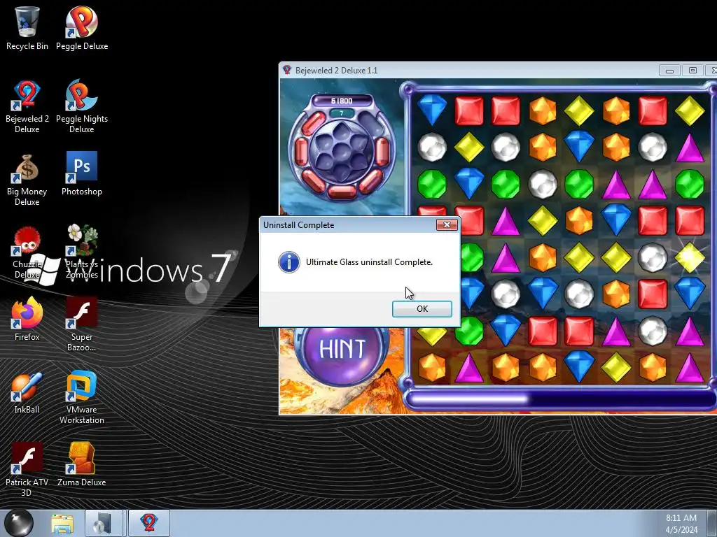Launch the Zuma Deluxe desktop shortcut
The width and height of the screenshot is (717, 537).
coord(82,464)
